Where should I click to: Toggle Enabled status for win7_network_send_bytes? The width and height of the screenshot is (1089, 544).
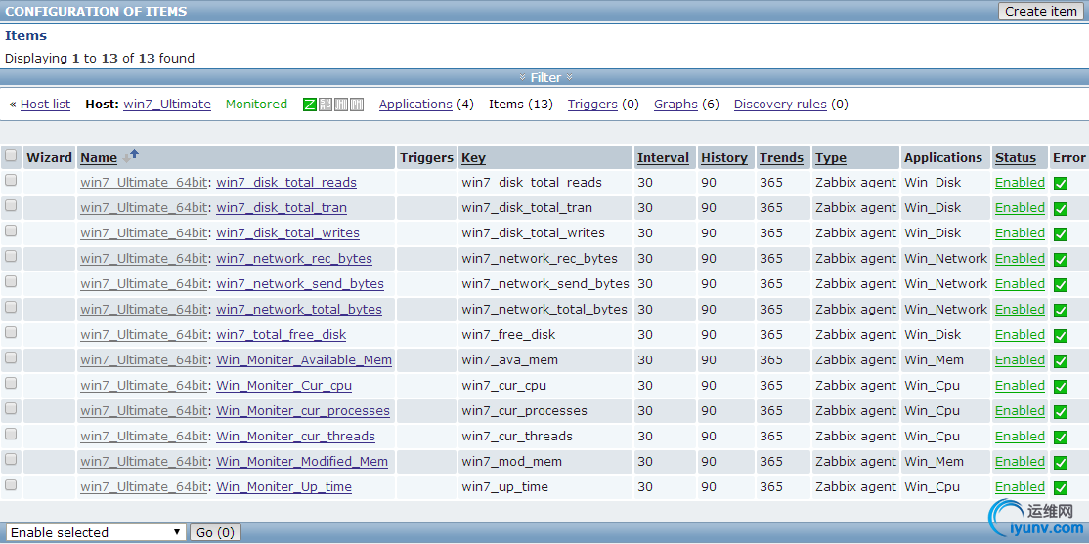point(1020,284)
